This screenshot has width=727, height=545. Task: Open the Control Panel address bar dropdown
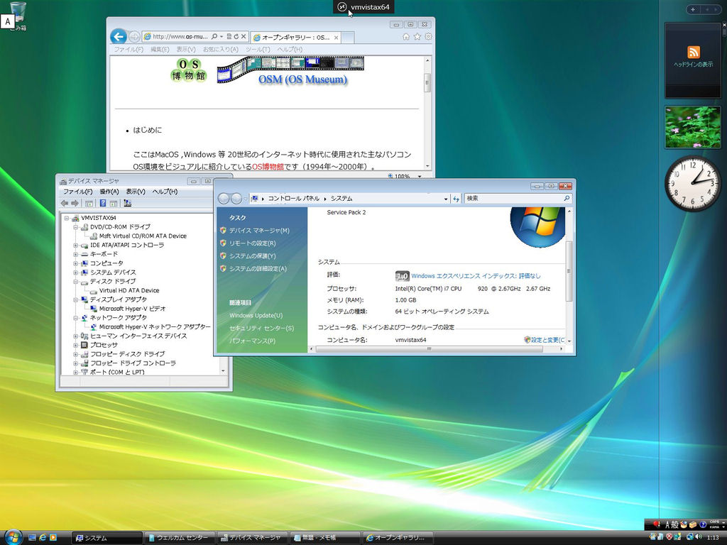pyautogui.click(x=446, y=199)
